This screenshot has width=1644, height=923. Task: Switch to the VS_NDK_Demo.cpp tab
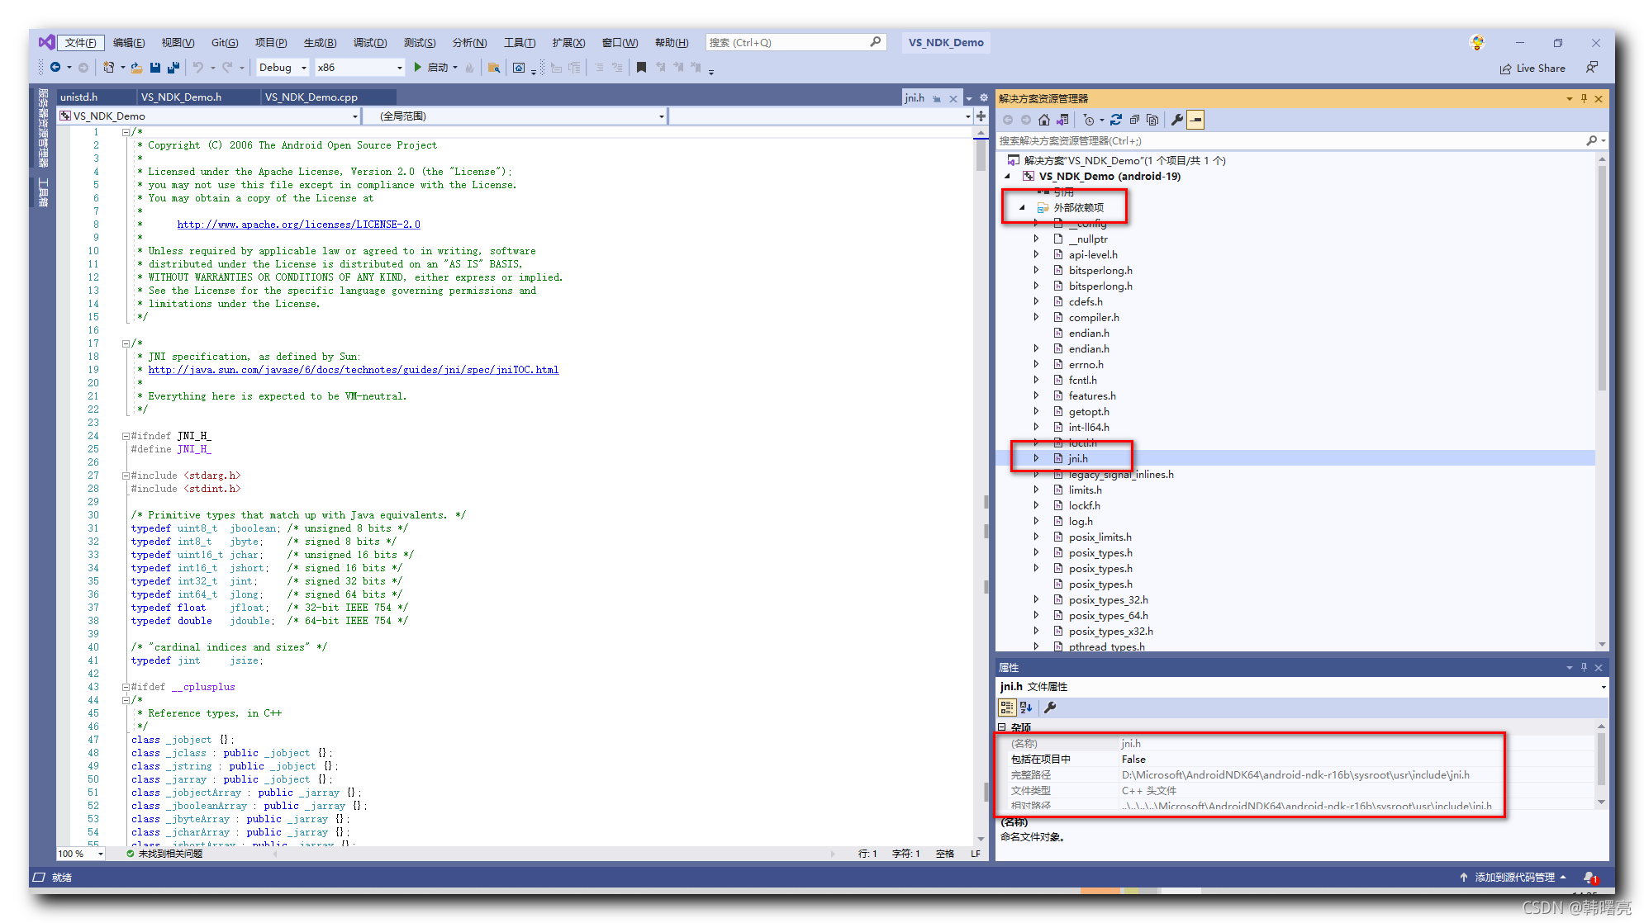(x=311, y=97)
